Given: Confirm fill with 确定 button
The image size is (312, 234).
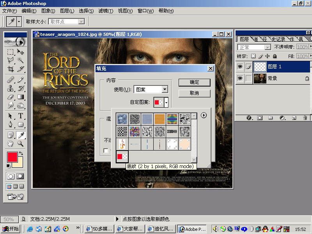Looking at the screenshot, I should point(194,82).
